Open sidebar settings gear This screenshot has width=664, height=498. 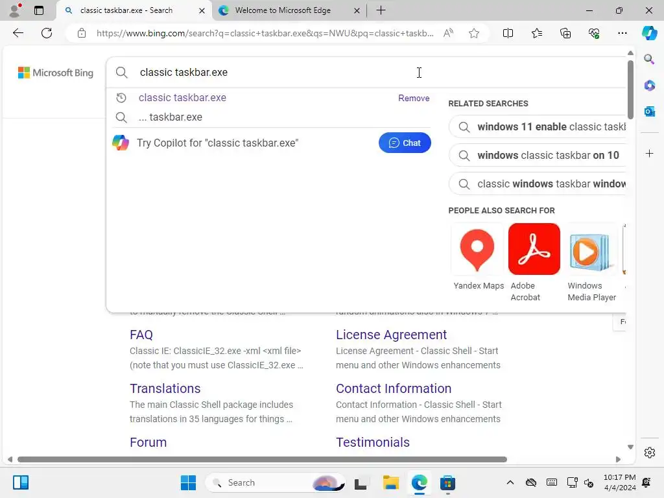click(649, 453)
